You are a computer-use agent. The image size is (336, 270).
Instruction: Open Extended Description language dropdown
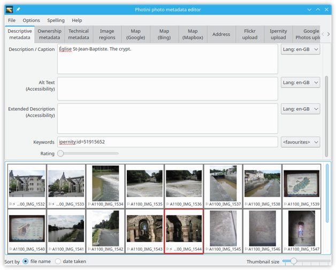(300, 109)
